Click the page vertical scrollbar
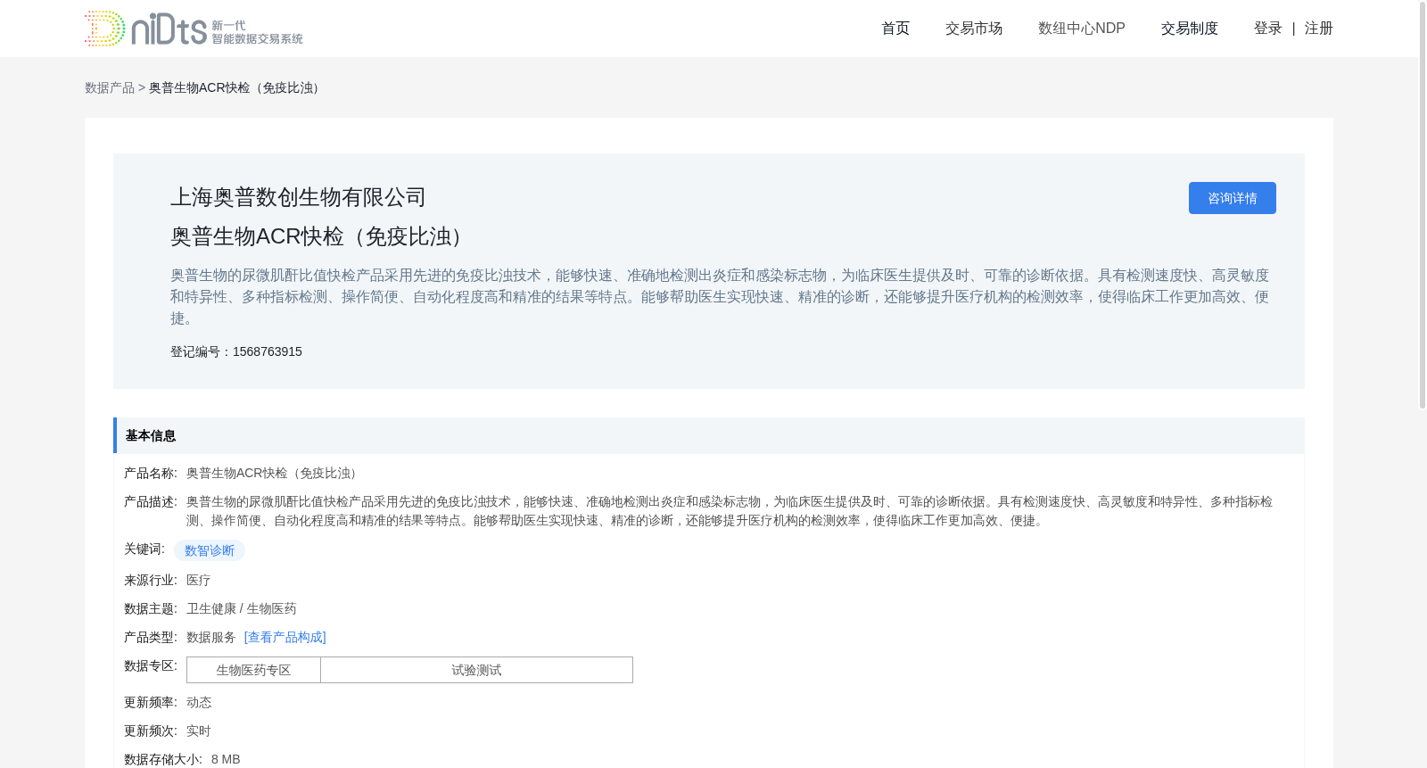This screenshot has width=1427, height=768. pyautogui.click(x=1423, y=205)
